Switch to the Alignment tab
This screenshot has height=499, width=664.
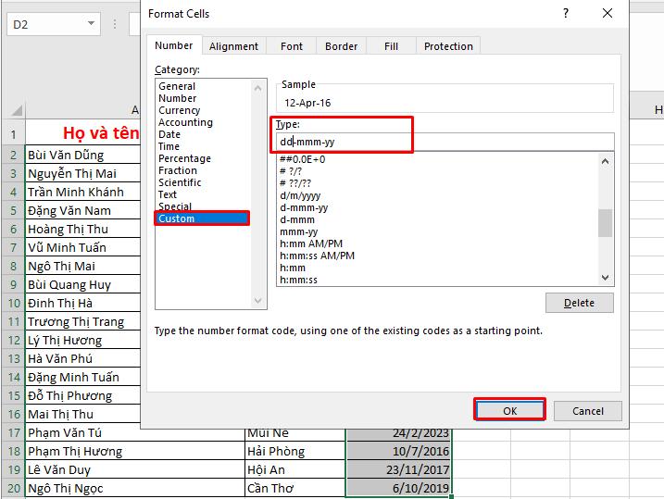click(233, 46)
